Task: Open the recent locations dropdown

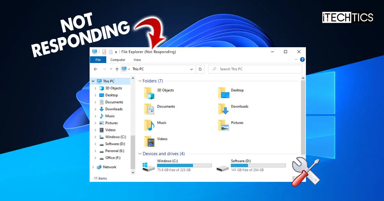Action: (x=111, y=69)
